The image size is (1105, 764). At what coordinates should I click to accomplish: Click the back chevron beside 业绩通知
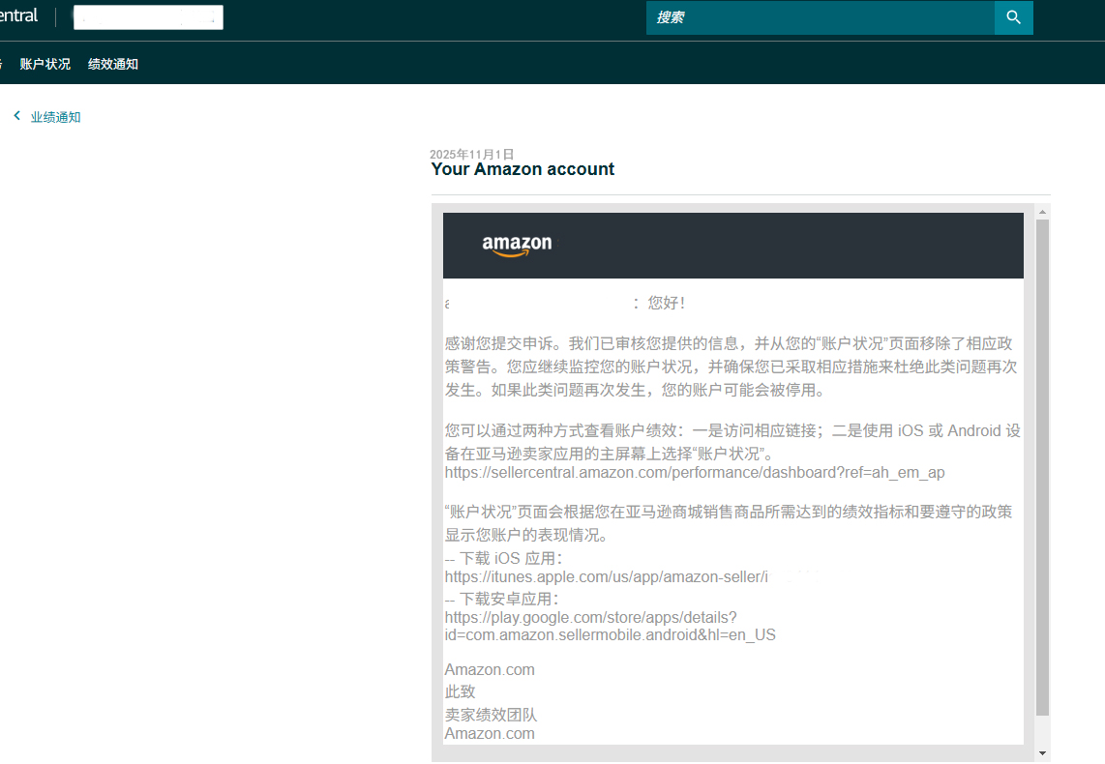(16, 115)
